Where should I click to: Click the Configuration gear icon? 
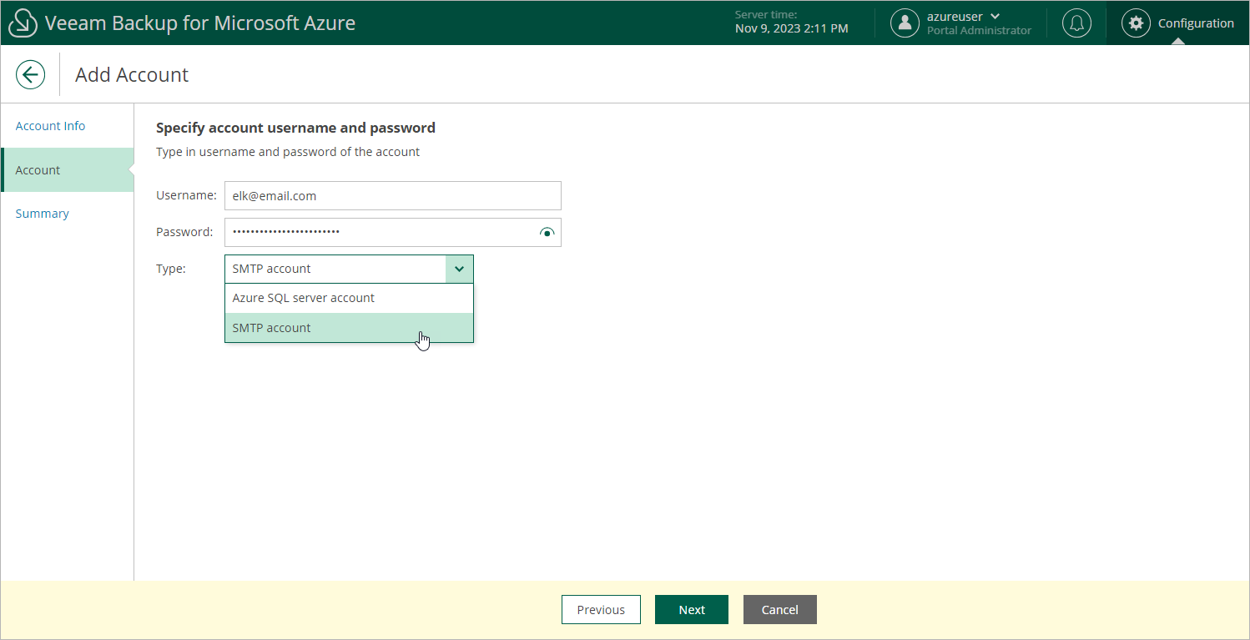1136,23
